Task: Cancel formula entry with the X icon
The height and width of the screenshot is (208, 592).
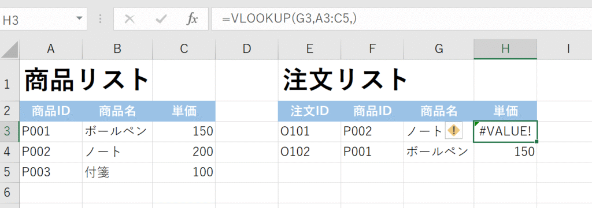Action: 129,19
